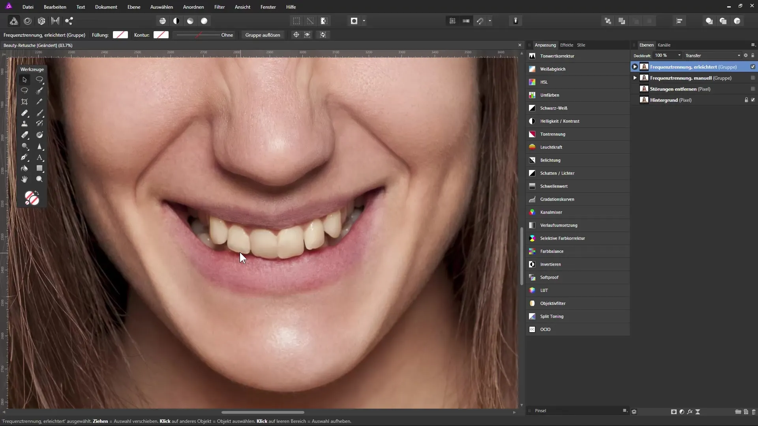The image size is (758, 426).
Task: Open the Transfer blend mode dropdown
Action: tap(713, 55)
